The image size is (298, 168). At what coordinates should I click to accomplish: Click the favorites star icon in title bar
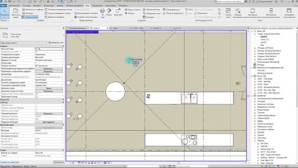point(253,1)
